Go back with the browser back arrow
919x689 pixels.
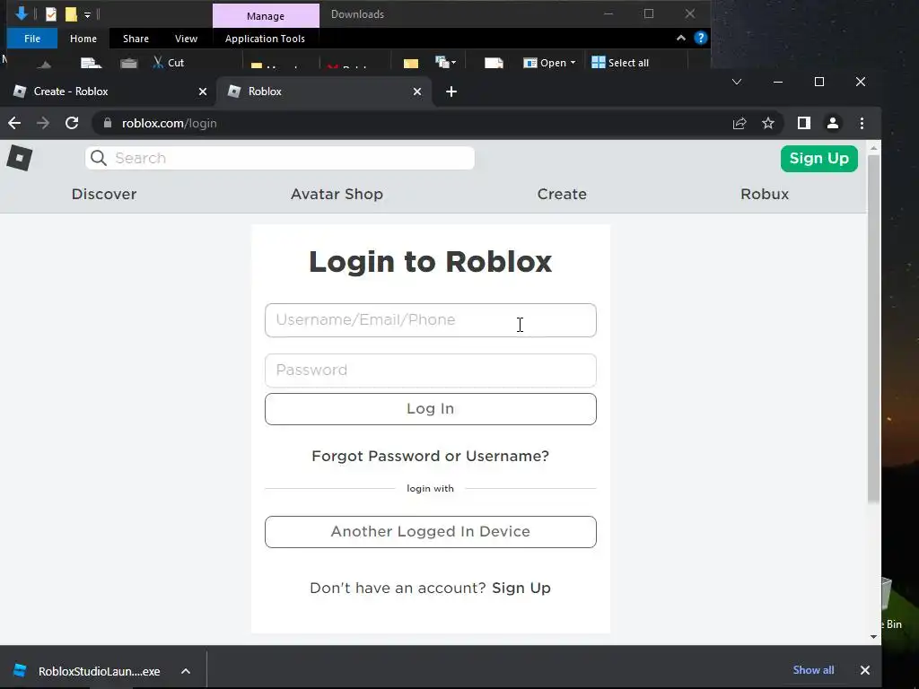14,123
